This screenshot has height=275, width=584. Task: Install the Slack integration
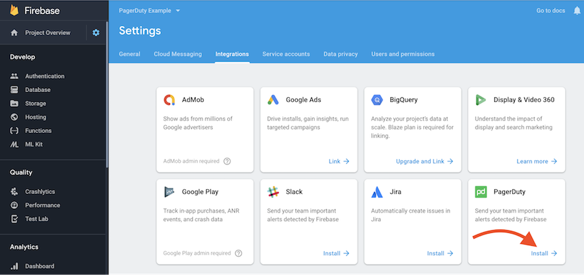336,253
